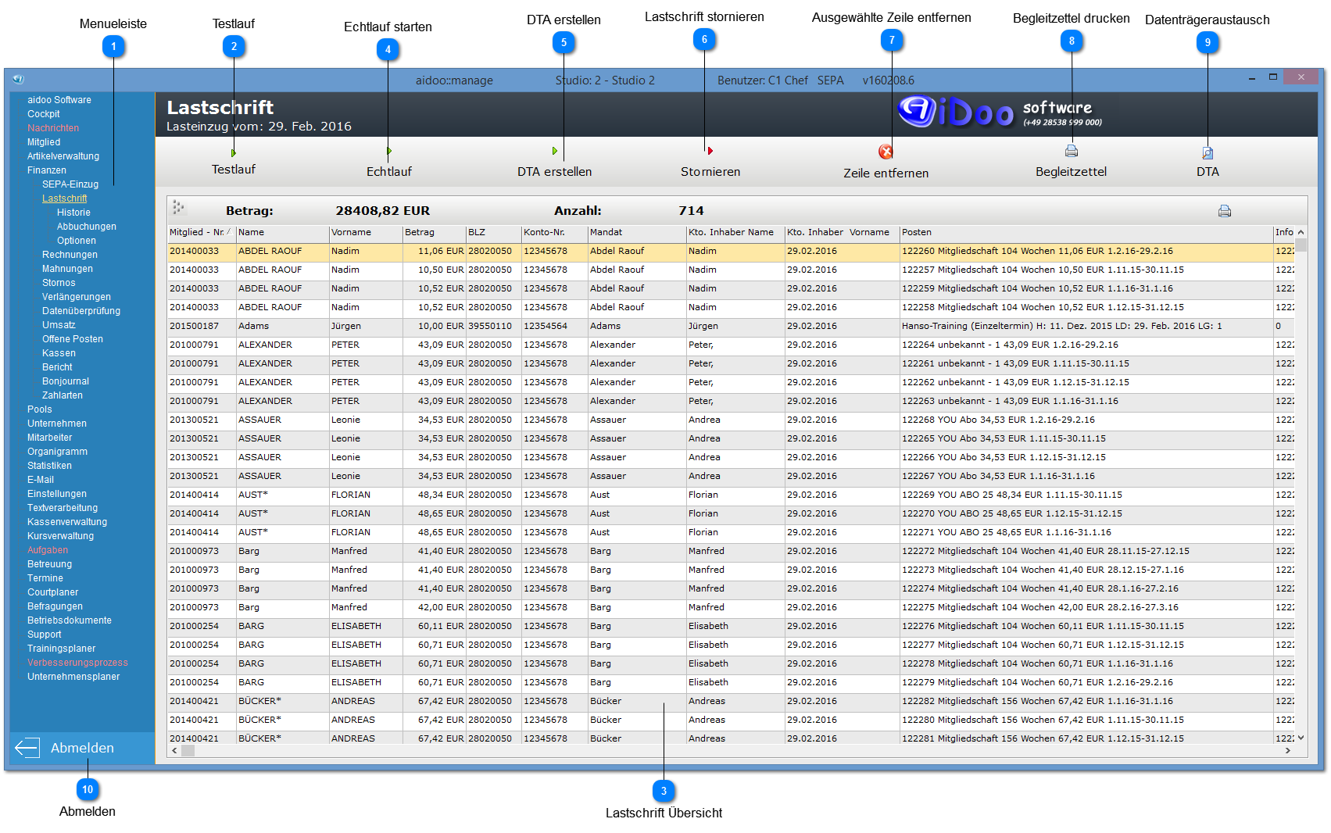Open Kursverwaltung in the sidebar
Screen dimensions: 1331x833
click(x=60, y=536)
